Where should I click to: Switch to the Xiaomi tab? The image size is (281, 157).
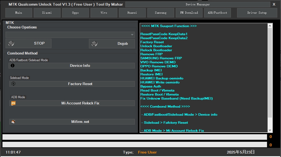click(x=47, y=13)
